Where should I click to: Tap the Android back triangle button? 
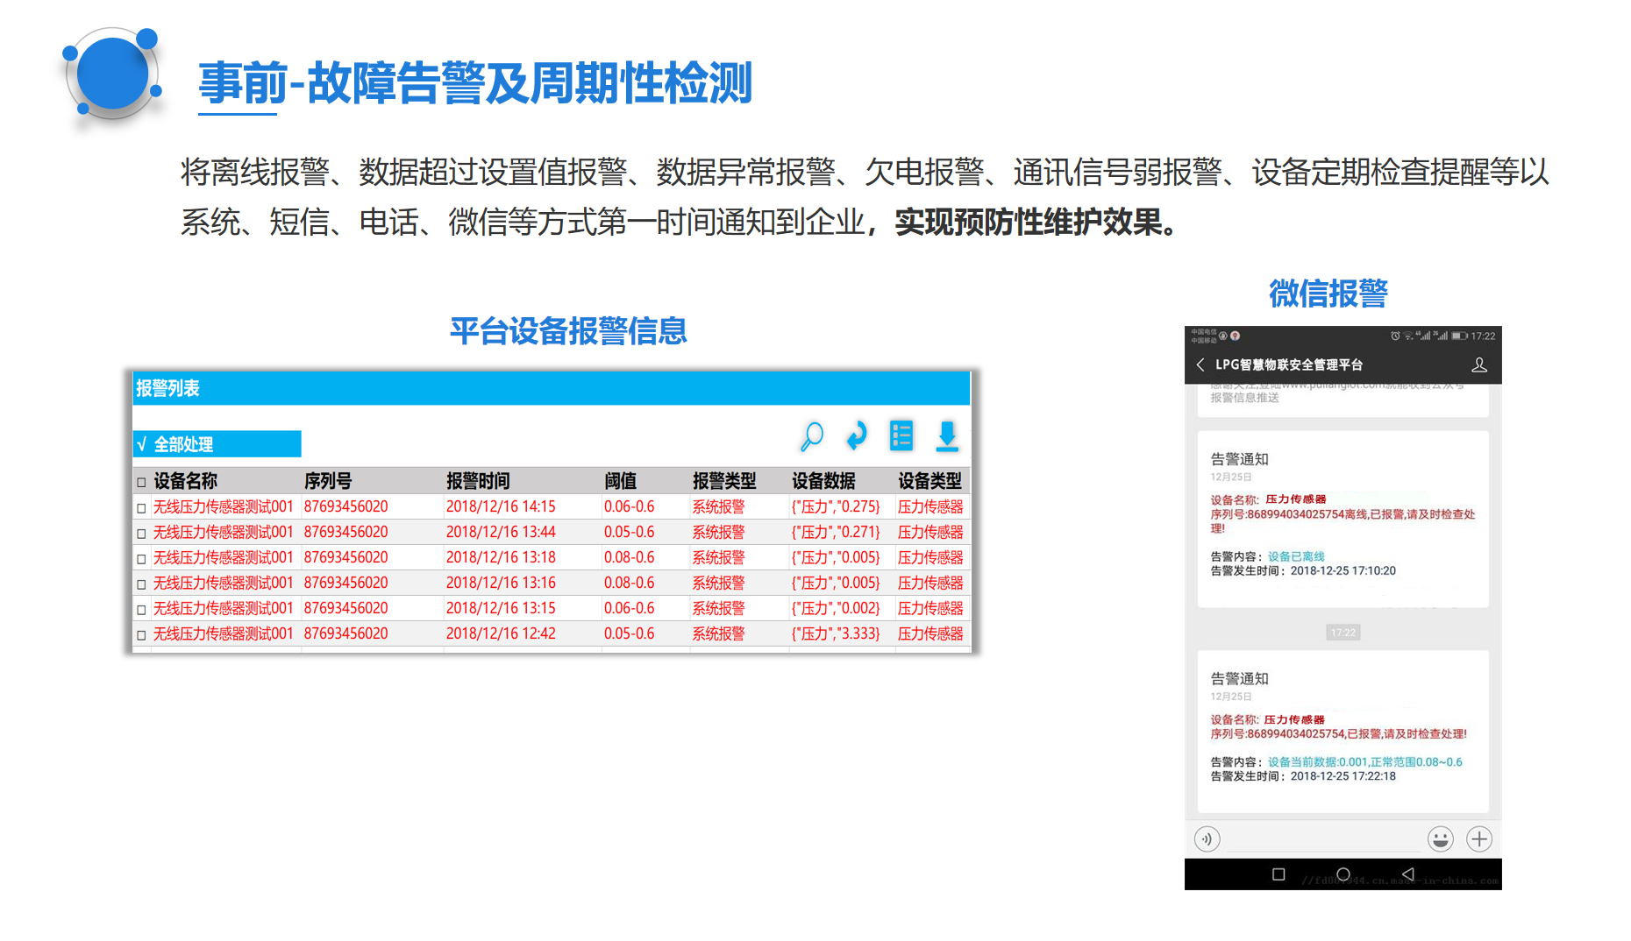pos(1408,874)
